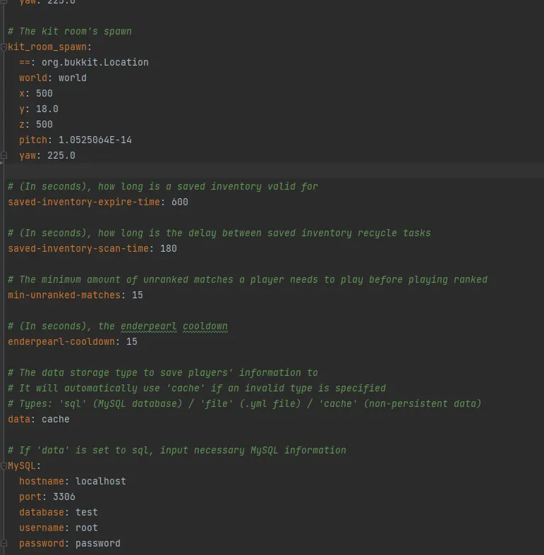The width and height of the screenshot is (544, 555).
Task: Click the empty highlighted current line
Action: point(272,171)
